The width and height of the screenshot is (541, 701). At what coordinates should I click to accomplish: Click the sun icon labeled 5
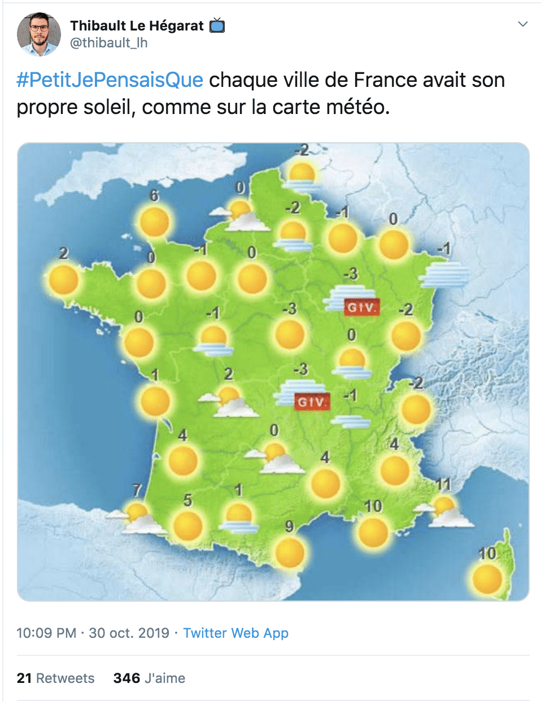click(x=187, y=526)
